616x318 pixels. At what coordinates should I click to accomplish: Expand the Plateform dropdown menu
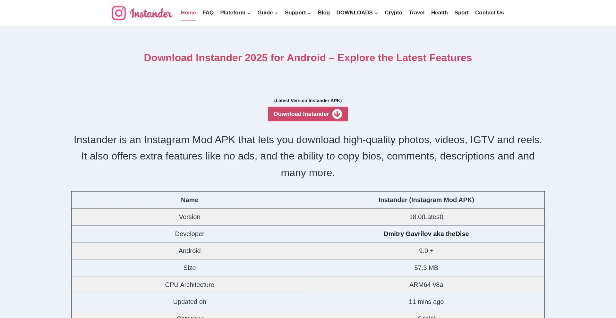235,12
